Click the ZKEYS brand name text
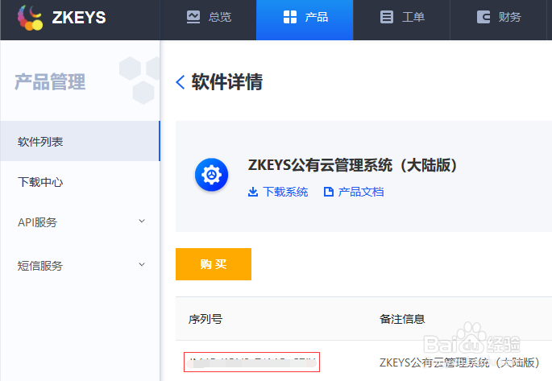Screen dimensions: 552x381 tap(79, 18)
